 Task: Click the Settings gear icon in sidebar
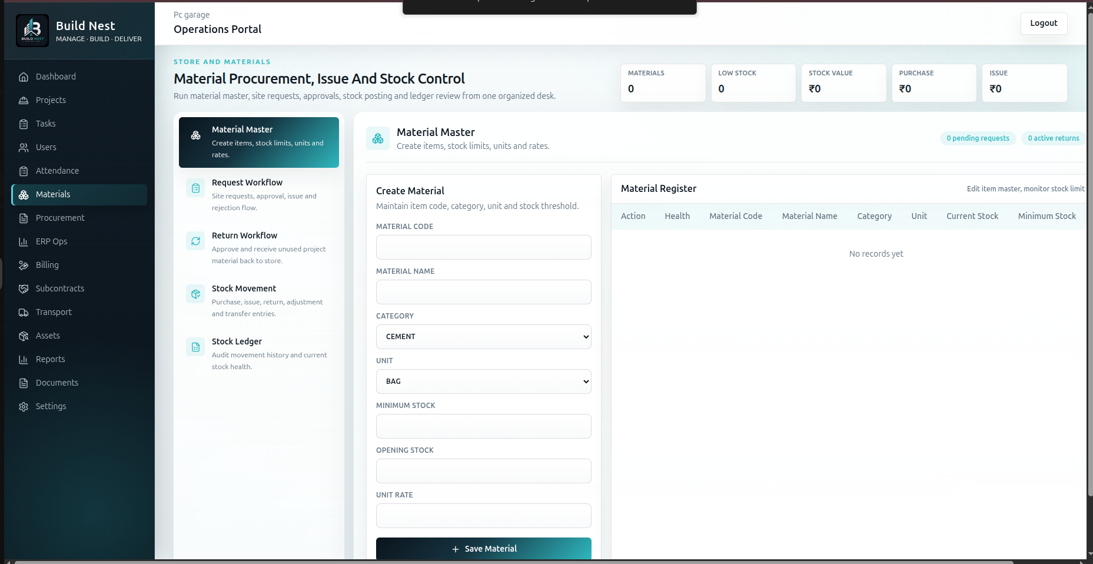[24, 406]
